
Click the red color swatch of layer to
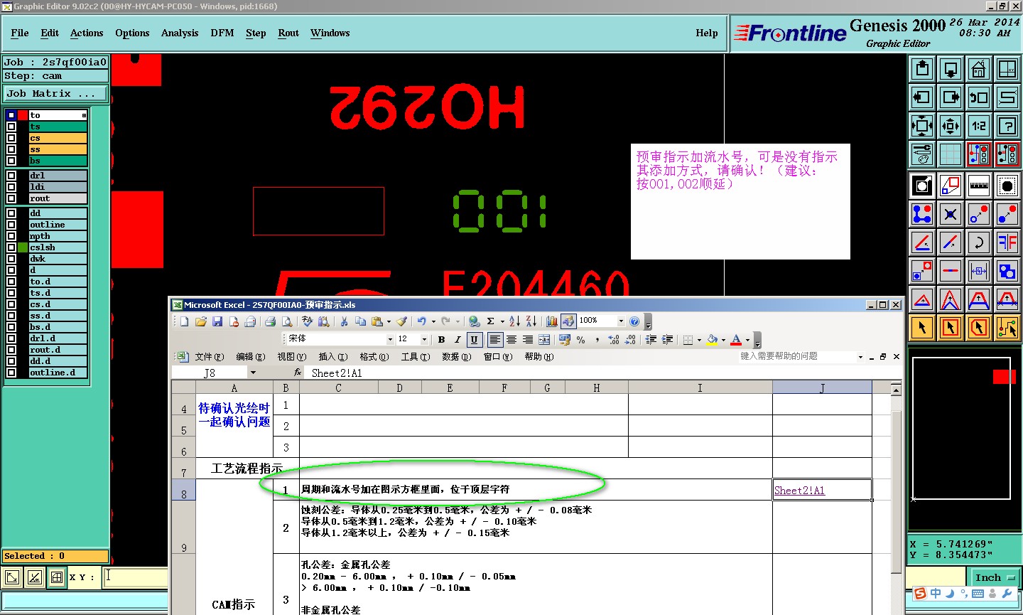click(x=23, y=115)
